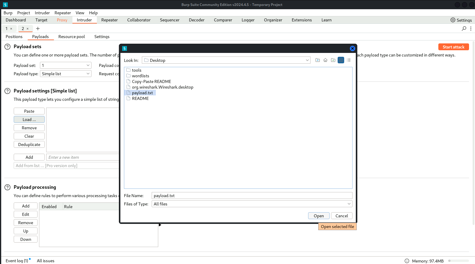Viewport: 475px width, 264px height.
Task: Open help for Payload processing
Action: tap(7, 187)
